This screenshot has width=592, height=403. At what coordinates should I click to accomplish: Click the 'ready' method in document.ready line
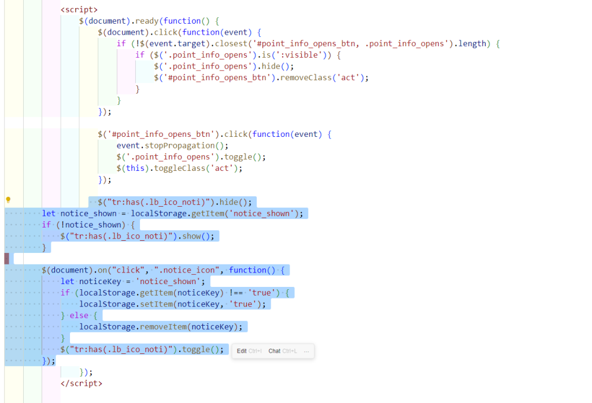(x=147, y=21)
